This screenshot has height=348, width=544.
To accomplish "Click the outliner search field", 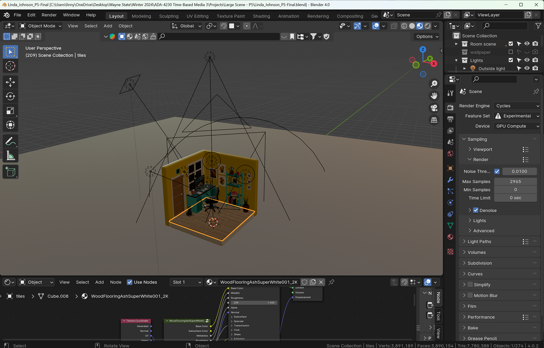I will (505, 26).
